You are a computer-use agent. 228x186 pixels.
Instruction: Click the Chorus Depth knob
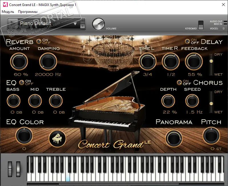(168, 101)
